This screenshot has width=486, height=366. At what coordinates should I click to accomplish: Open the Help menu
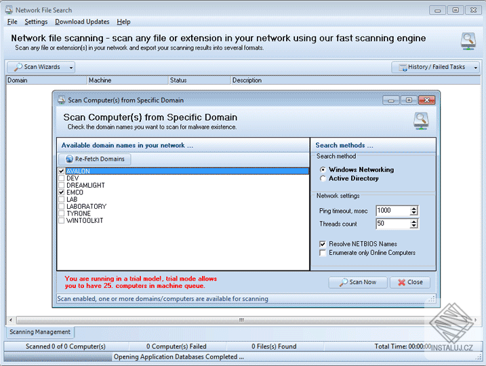click(x=123, y=22)
